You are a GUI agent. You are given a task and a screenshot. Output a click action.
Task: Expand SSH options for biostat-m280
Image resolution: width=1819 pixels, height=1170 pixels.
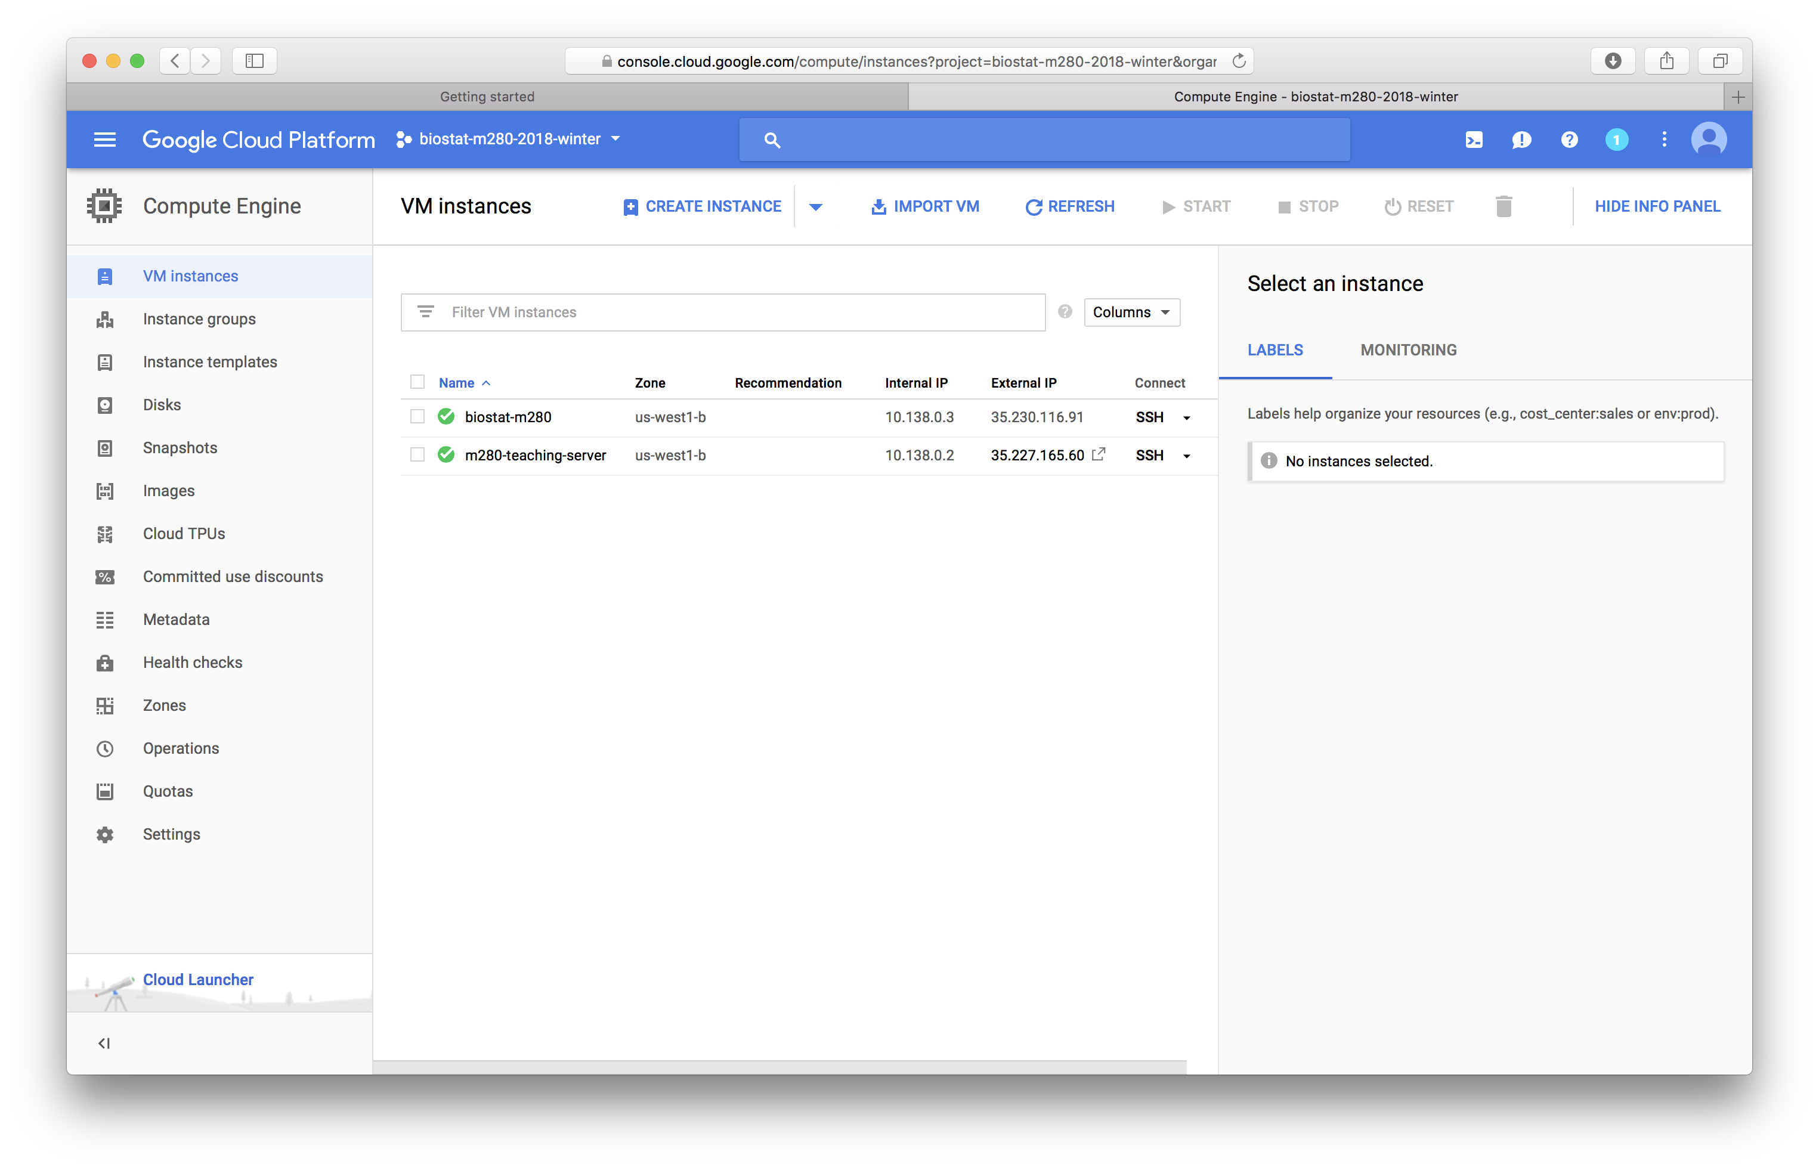(1186, 418)
